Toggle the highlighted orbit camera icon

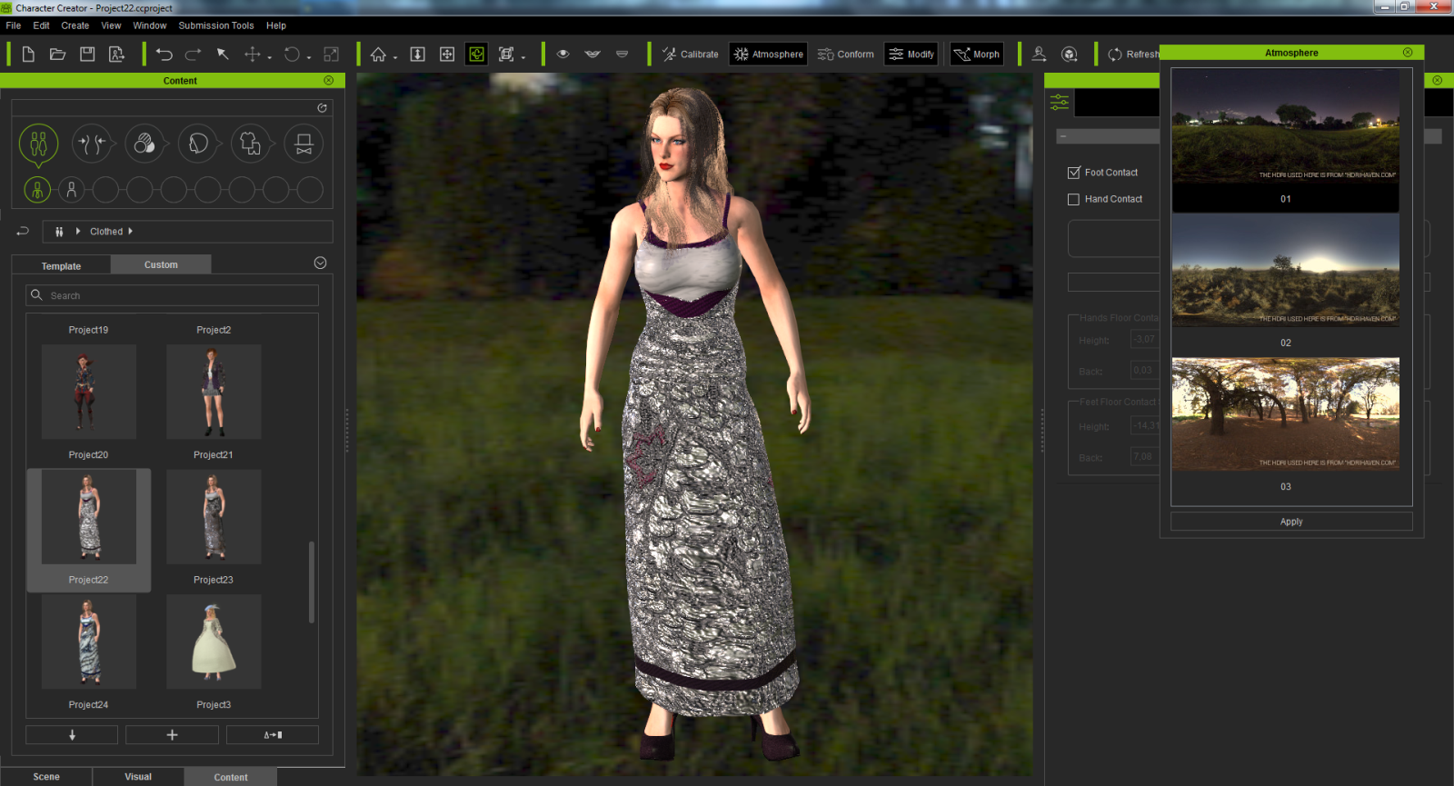(477, 55)
